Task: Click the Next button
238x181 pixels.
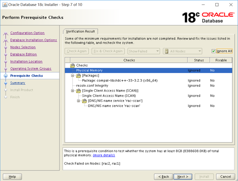Action: point(183,177)
